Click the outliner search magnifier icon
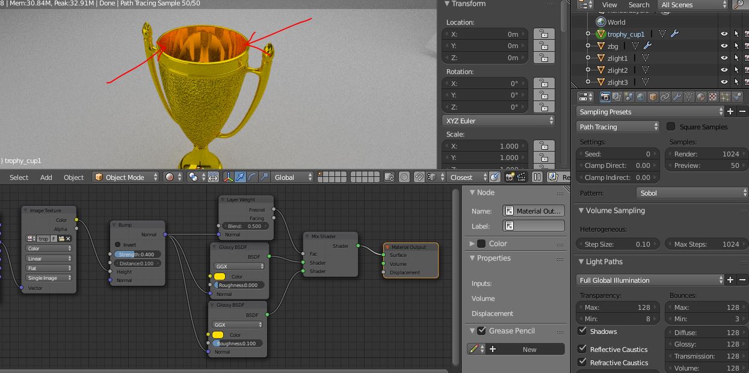 click(x=739, y=5)
